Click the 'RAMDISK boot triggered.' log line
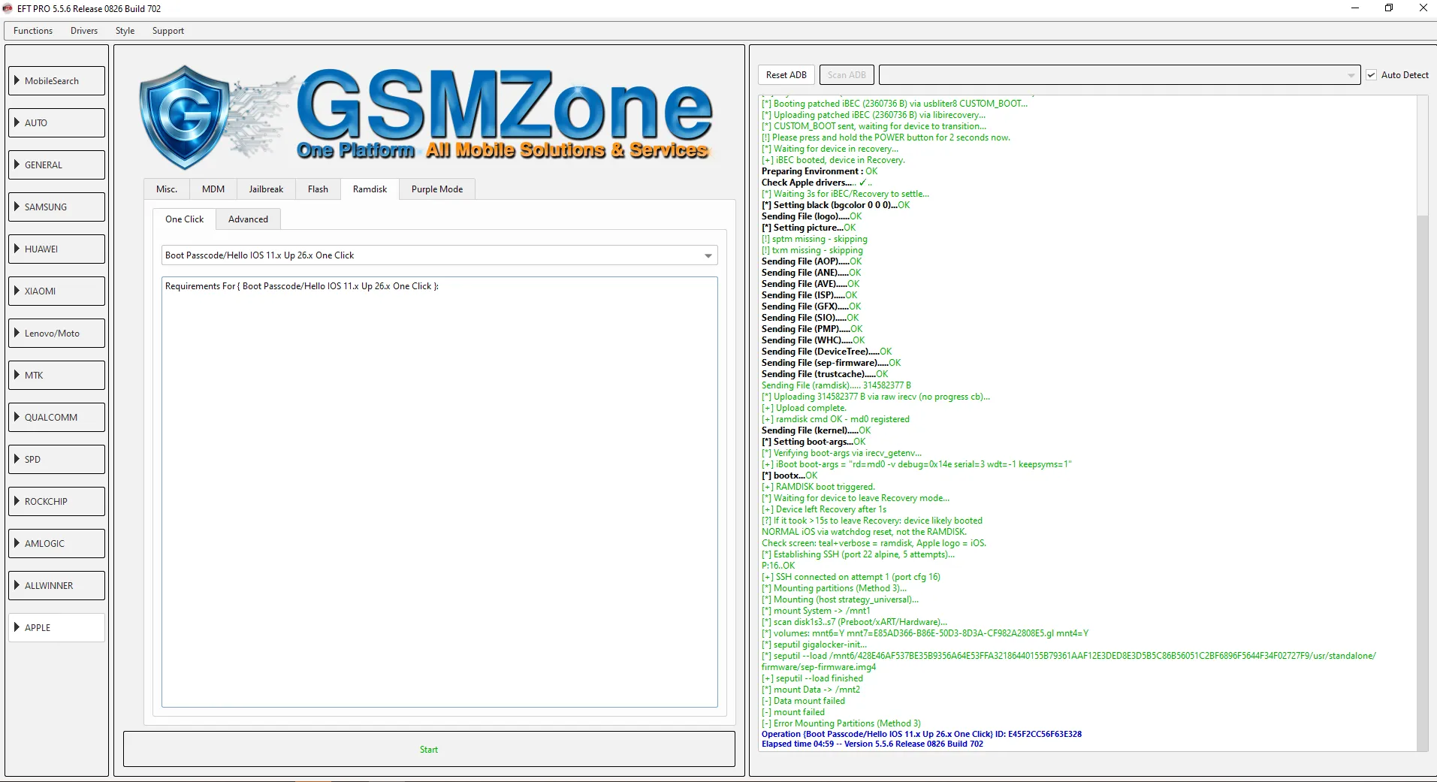The height and width of the screenshot is (782, 1437). tap(818, 487)
